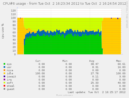The image size is (129, 98).
Task: Click the CPU#6 usage graph title
Action: tap(64, 4)
